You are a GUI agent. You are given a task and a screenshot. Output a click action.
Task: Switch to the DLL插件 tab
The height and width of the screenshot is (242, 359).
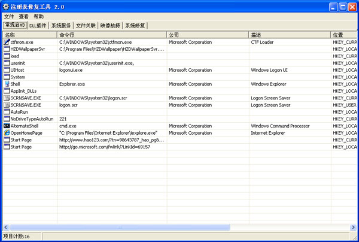(x=38, y=25)
